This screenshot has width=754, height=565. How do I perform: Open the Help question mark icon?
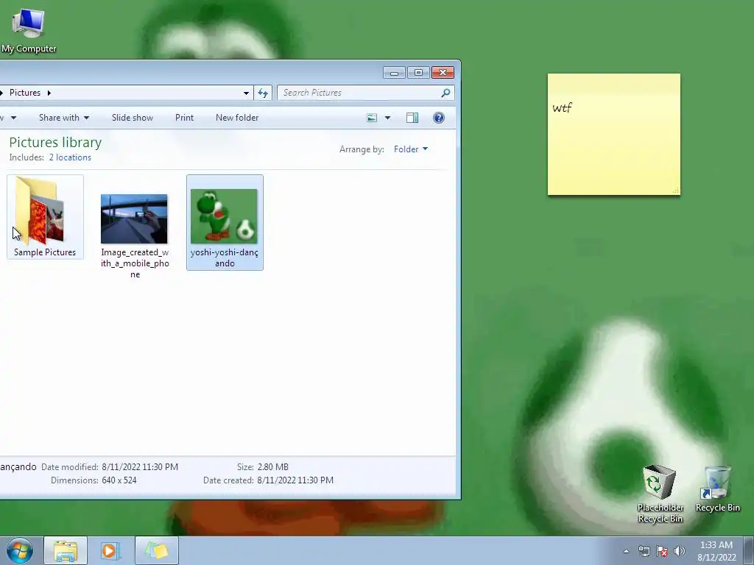(x=439, y=118)
